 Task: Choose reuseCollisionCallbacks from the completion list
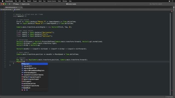34,75
